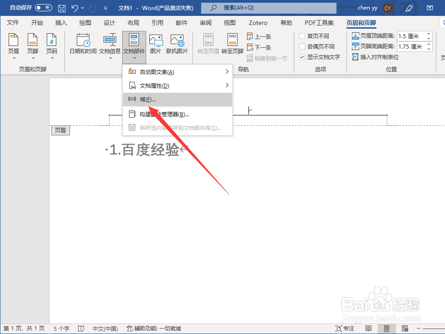Screen dimensions: 445x334
Task: Click the 搜索 search box
Action: [x=269, y=8]
